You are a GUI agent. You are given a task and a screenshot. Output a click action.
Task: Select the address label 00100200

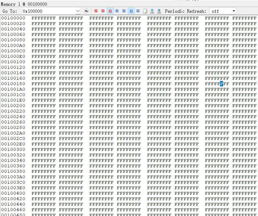13,106
